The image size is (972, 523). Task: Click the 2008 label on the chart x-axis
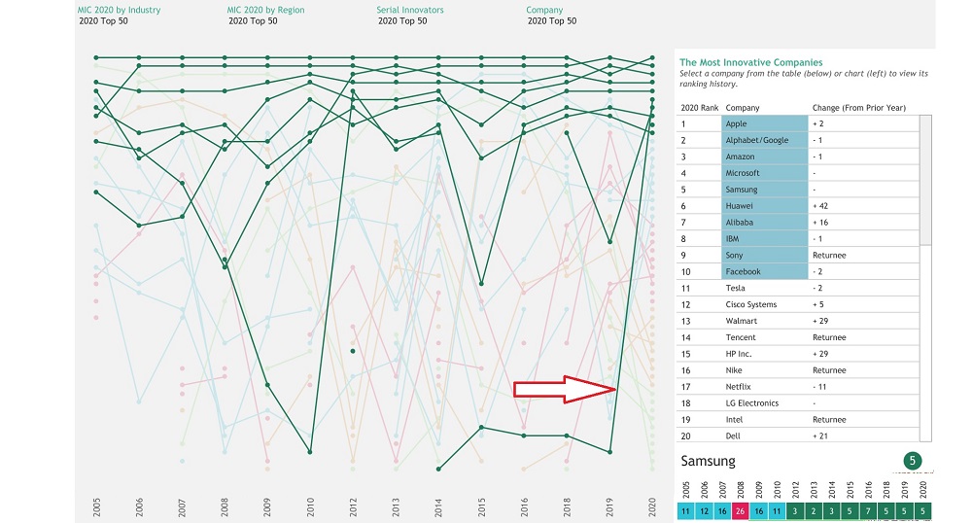[225, 506]
